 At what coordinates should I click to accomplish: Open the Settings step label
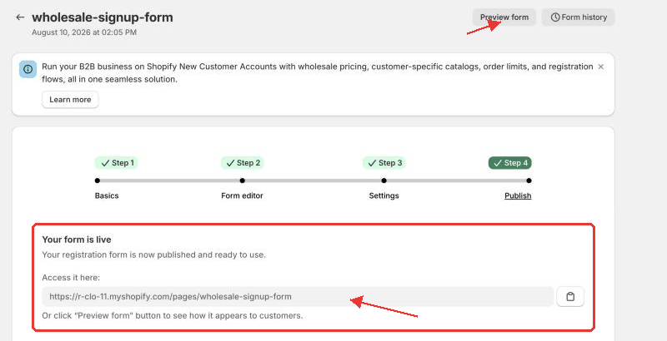[384, 195]
